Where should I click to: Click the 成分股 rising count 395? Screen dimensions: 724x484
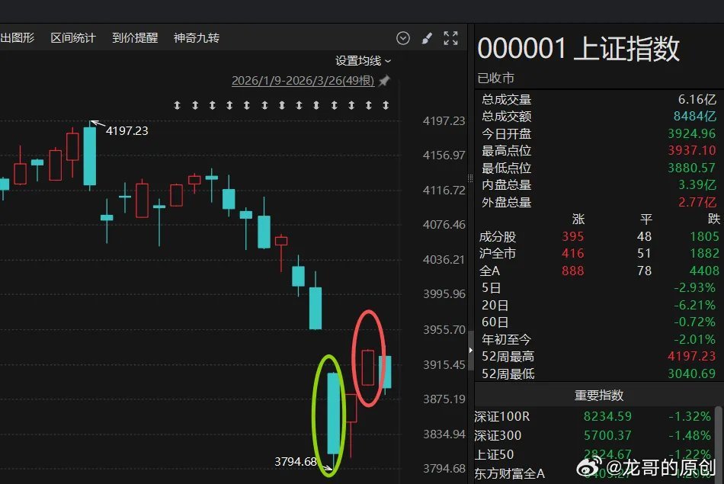[x=573, y=236]
